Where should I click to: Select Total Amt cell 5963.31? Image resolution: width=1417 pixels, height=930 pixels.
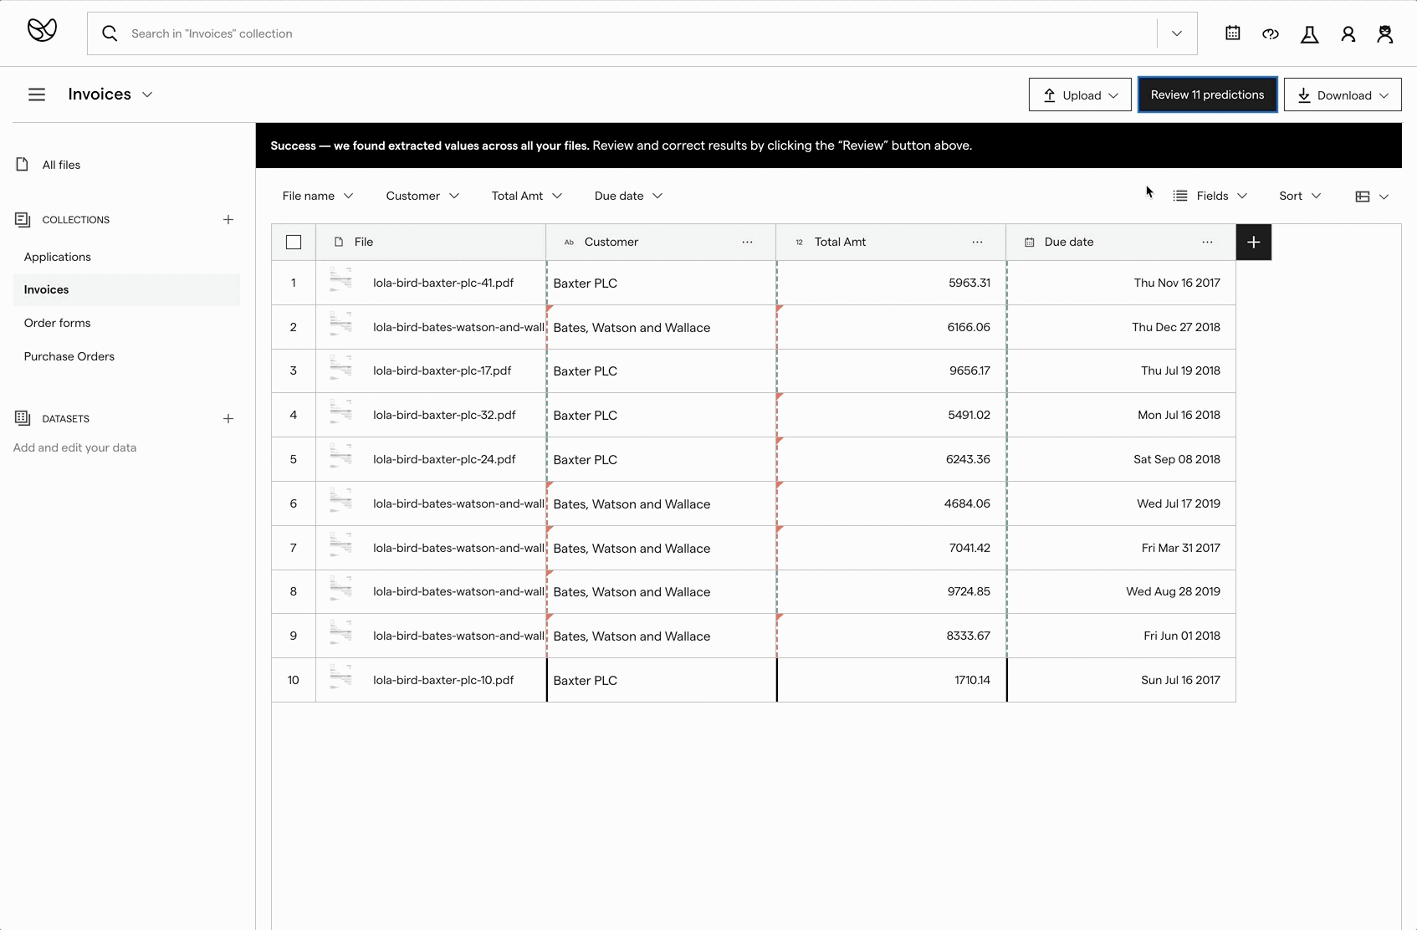click(x=891, y=283)
